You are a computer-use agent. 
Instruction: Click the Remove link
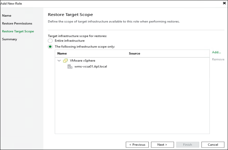pos(218,59)
